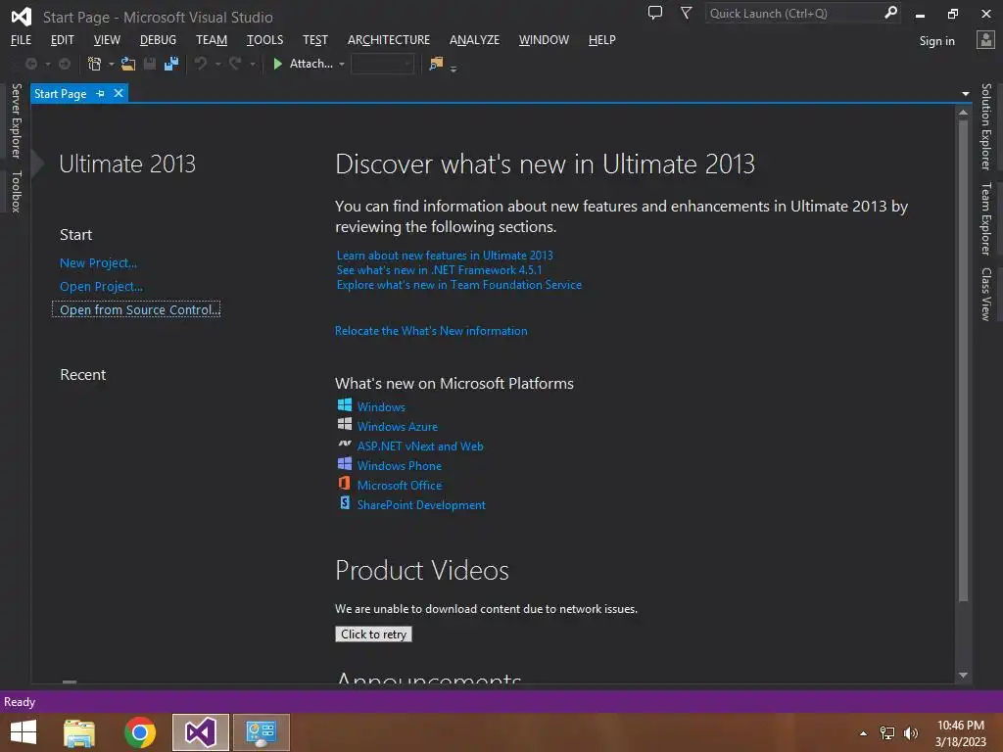Screen dimensions: 1003x752
Task: Click the Open Project... link
Action: tap(101, 287)
